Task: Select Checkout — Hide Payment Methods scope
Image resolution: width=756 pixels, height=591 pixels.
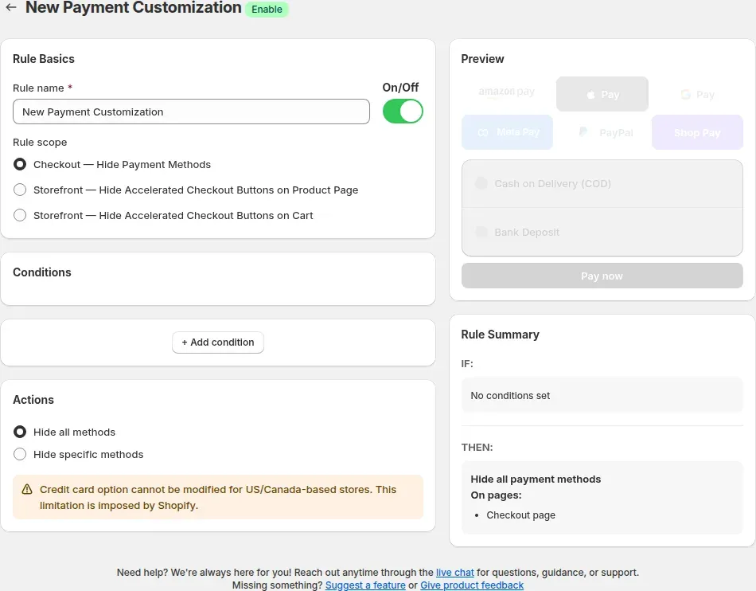Action: (20, 165)
